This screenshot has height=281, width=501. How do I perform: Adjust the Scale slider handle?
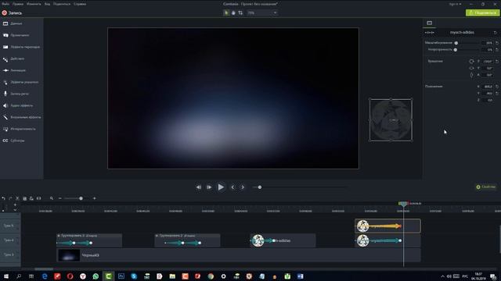tap(456, 43)
